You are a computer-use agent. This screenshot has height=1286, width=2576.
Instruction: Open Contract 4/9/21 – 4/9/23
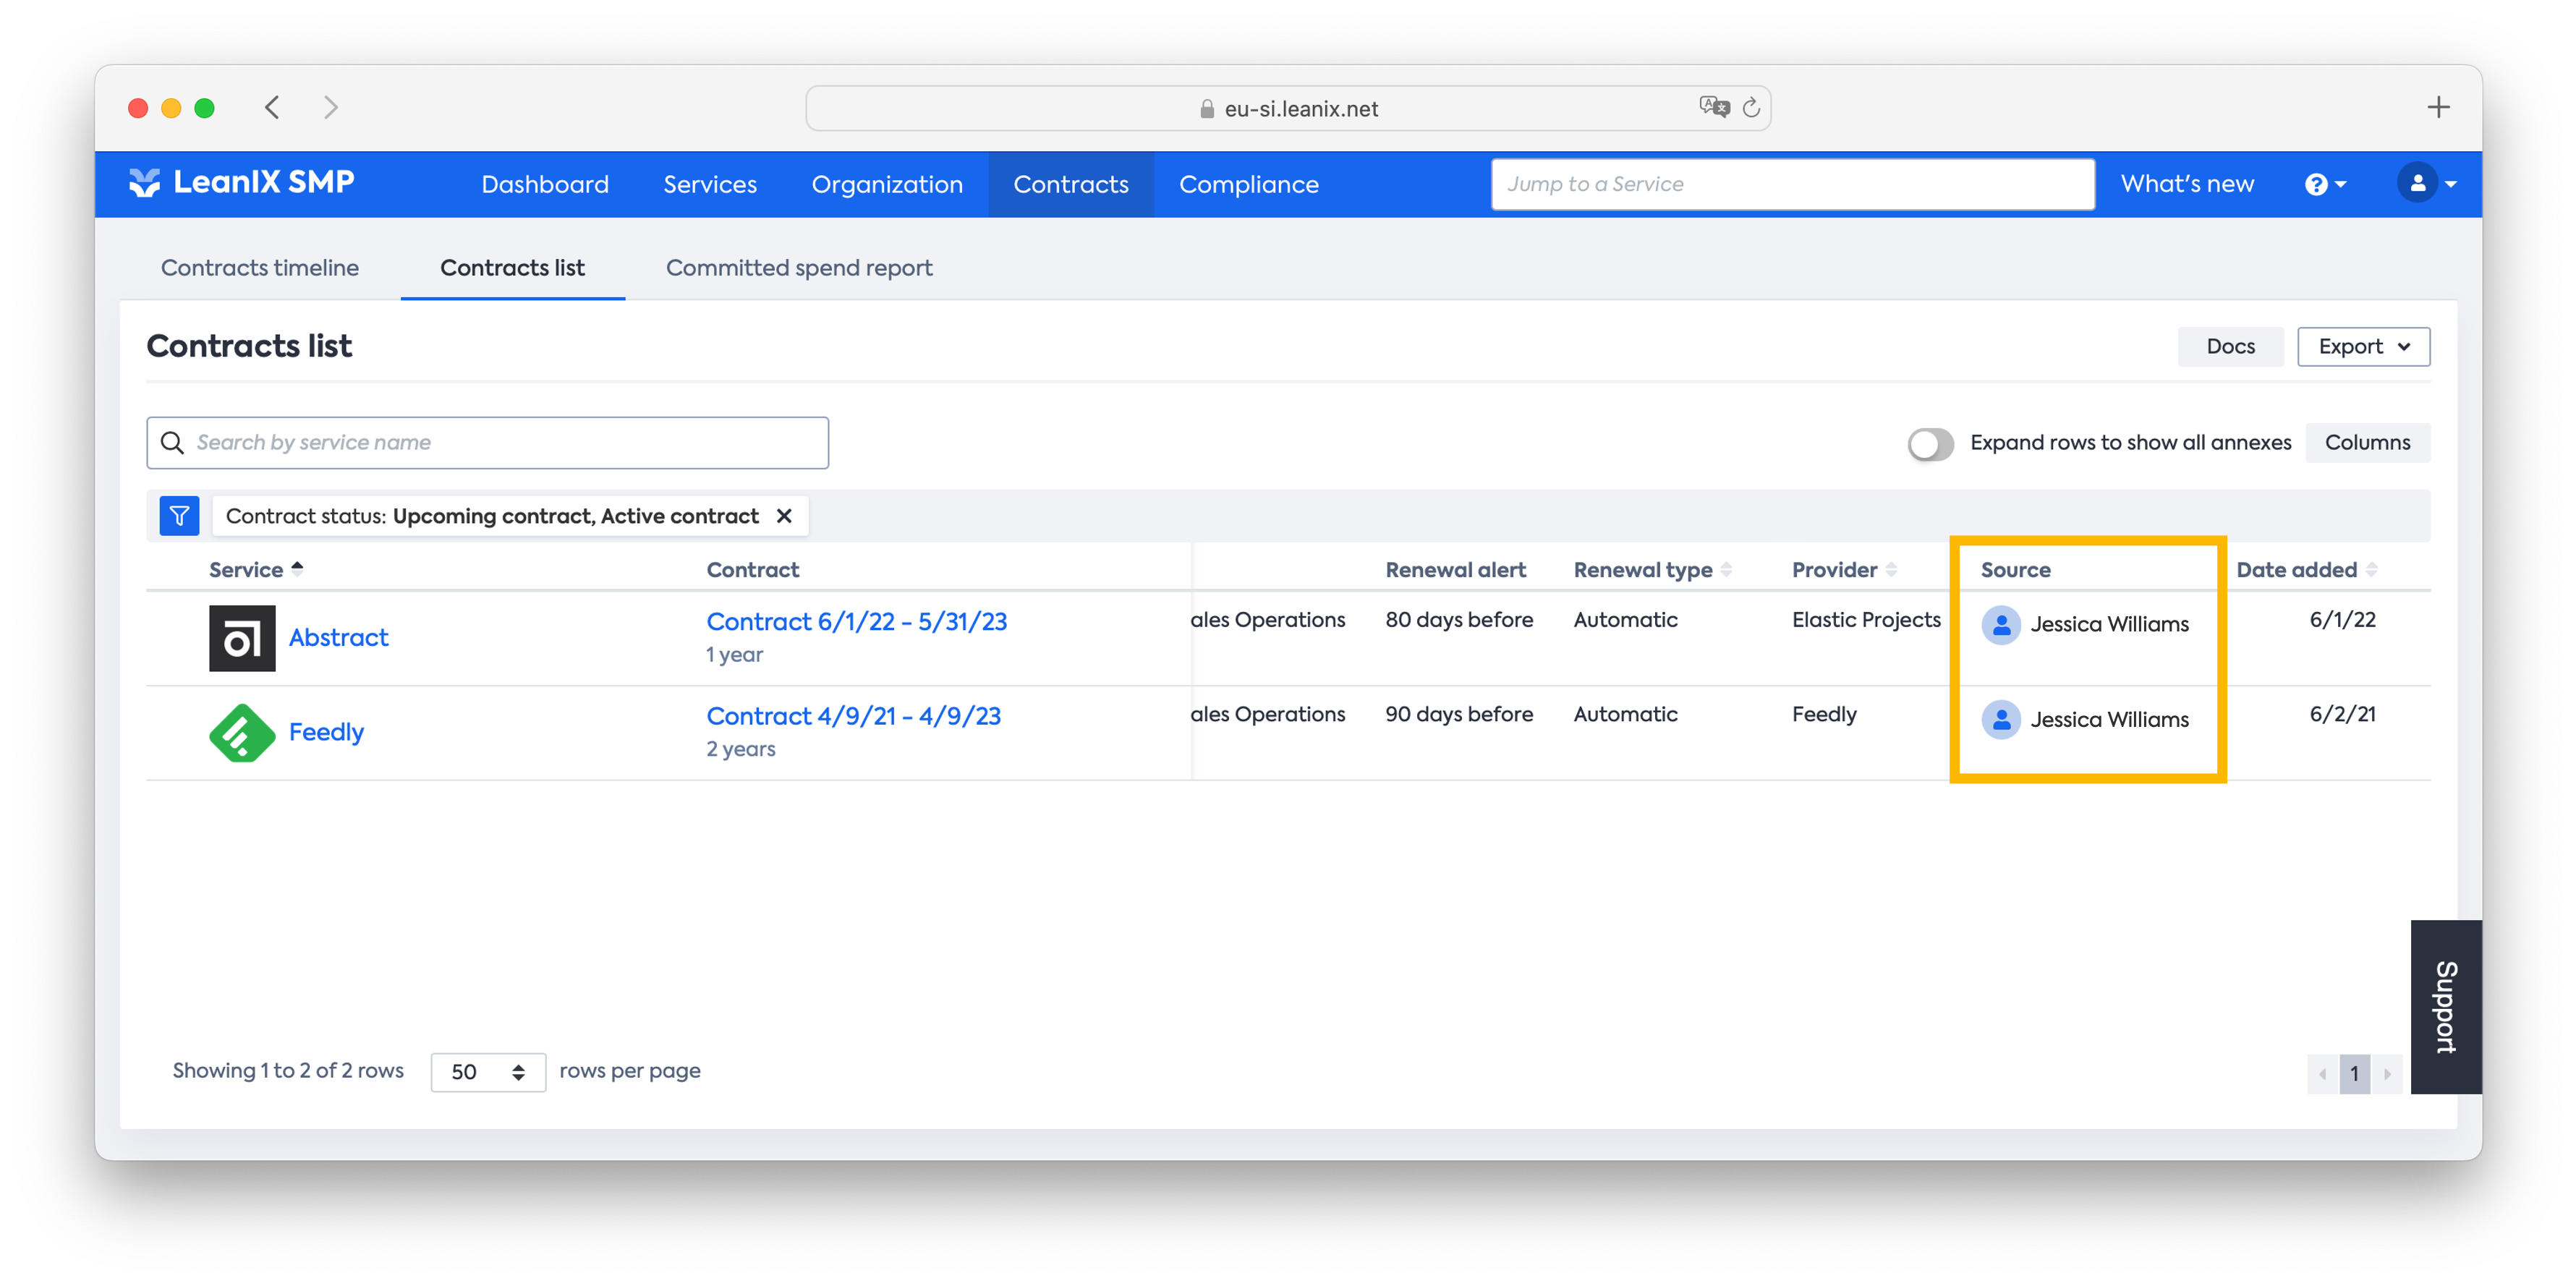(x=853, y=716)
